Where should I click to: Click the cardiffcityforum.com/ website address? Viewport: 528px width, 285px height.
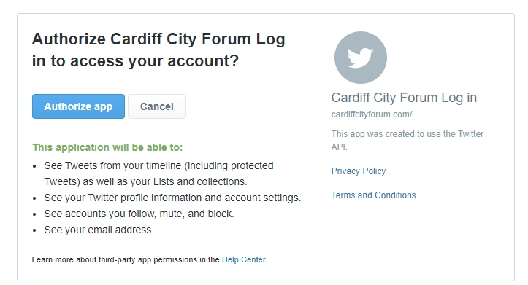(x=372, y=114)
